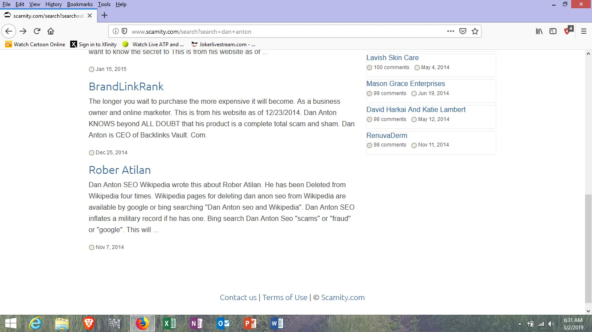The image size is (592, 332).
Task: Open the BrandLinkRank article heading
Action: (x=126, y=86)
